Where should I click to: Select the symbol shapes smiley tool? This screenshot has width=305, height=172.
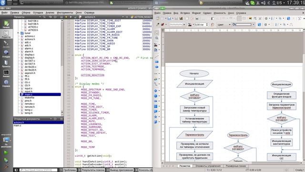tap(156, 96)
